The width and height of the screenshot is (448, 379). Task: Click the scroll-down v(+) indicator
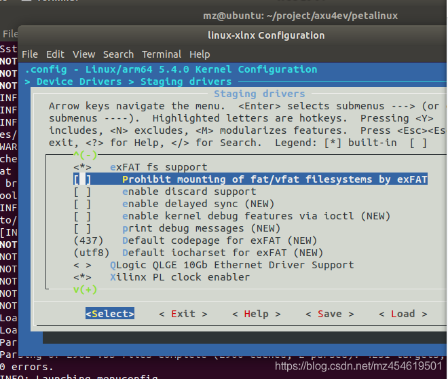(x=85, y=290)
